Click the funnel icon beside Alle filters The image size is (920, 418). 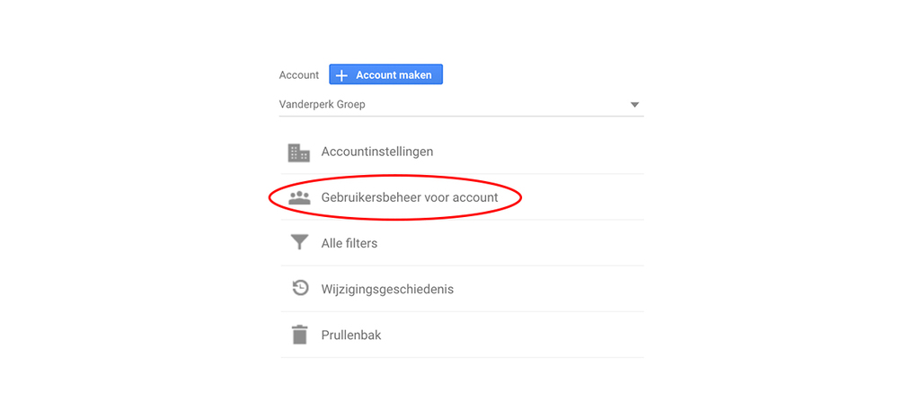pos(298,243)
